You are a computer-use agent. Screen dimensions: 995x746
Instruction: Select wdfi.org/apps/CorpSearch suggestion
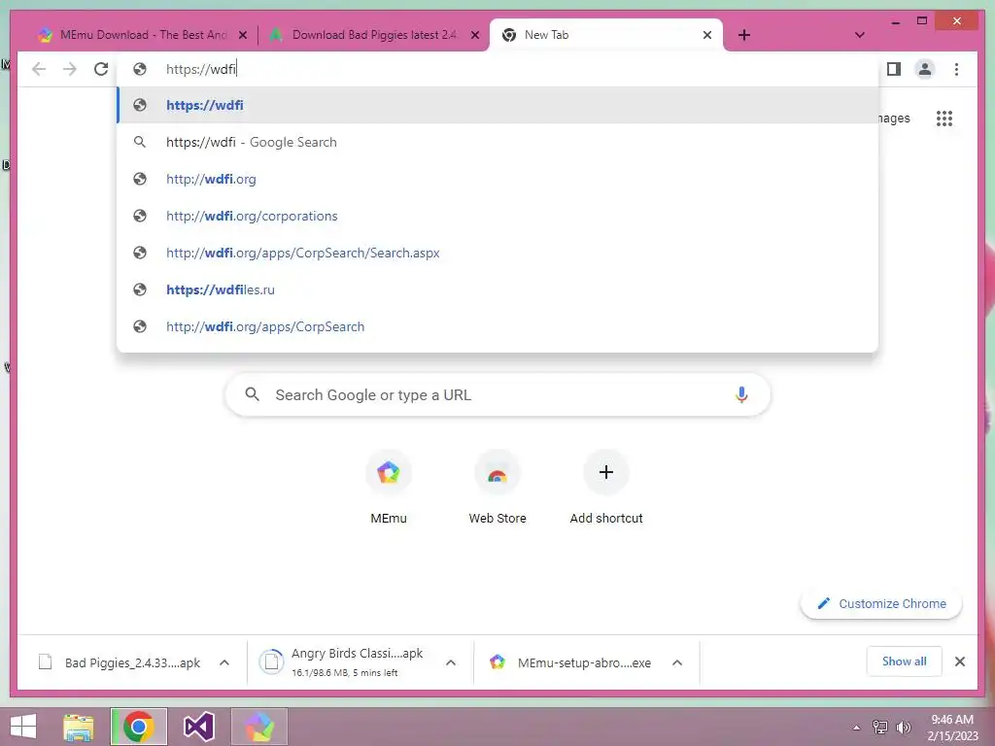(497, 326)
